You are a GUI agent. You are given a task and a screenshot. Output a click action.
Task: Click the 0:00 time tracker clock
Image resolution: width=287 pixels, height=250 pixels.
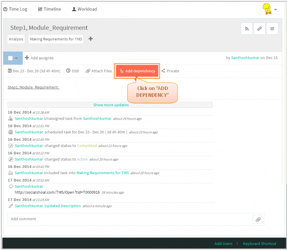[x=73, y=71]
